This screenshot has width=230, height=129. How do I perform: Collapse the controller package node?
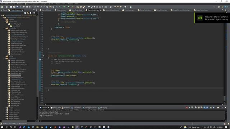[x=5, y=28]
